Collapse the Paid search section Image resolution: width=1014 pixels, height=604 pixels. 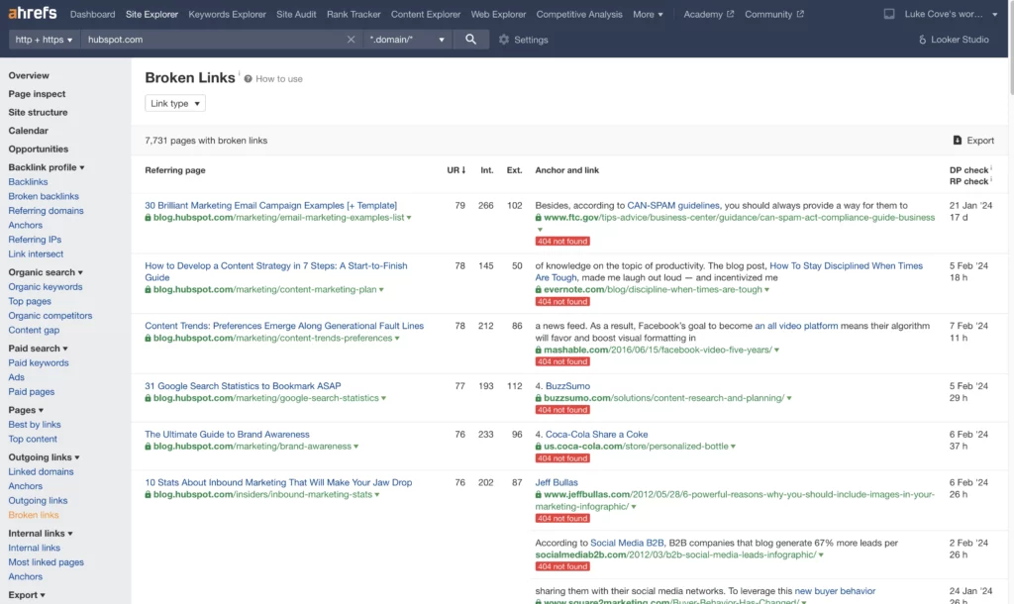38,349
